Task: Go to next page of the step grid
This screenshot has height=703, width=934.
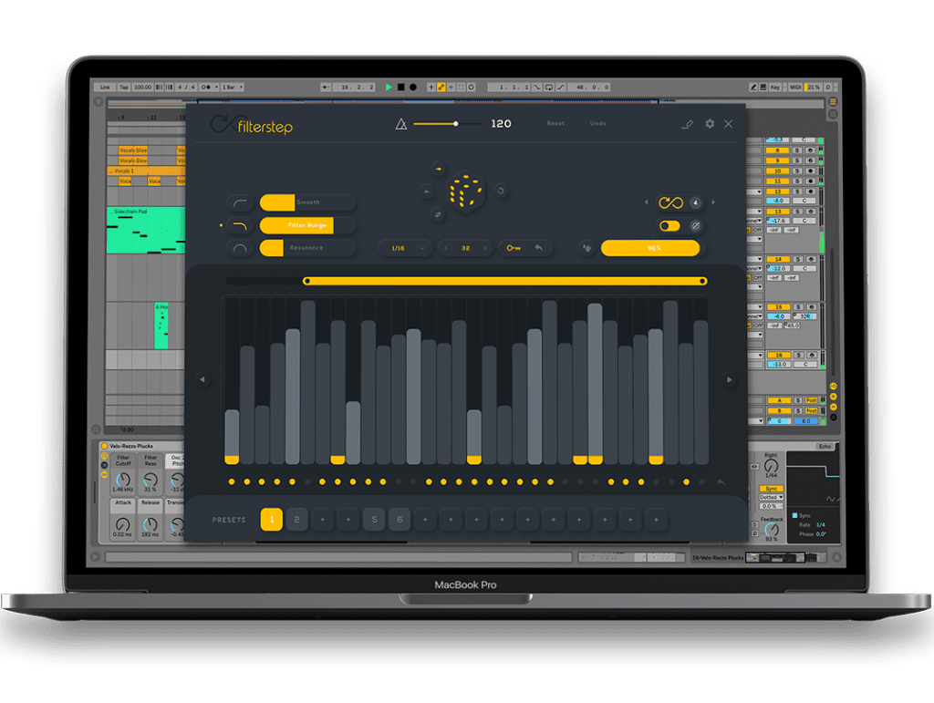Action: (x=729, y=379)
